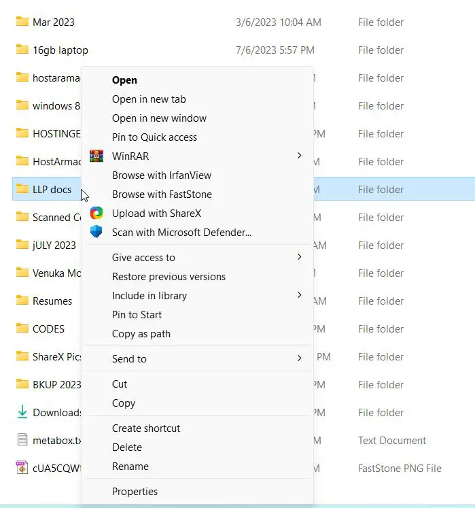The width and height of the screenshot is (475, 508).
Task: Select the Mar 2023 folder icon
Action: click(x=22, y=22)
